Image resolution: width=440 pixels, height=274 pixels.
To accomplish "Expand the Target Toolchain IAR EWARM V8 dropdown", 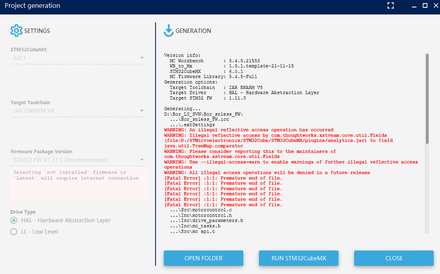I will pyautogui.click(x=79, y=111).
